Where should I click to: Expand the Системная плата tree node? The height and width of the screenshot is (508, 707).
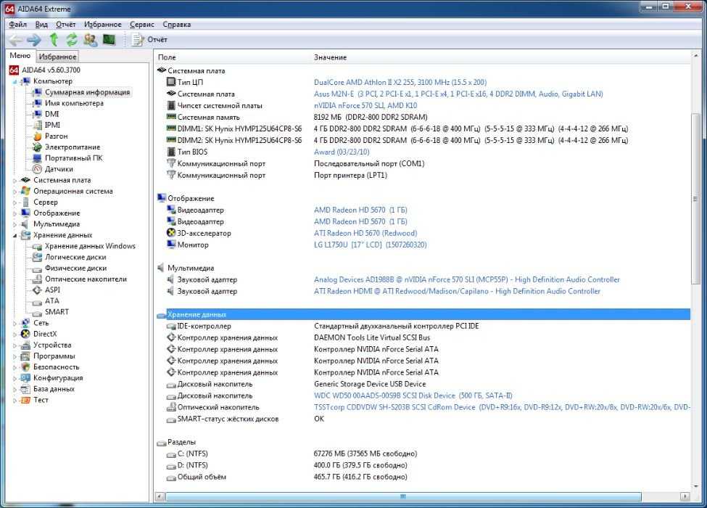click(15, 181)
